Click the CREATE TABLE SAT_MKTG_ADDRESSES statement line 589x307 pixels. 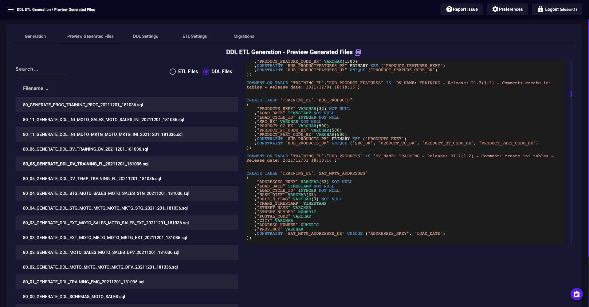click(307, 173)
